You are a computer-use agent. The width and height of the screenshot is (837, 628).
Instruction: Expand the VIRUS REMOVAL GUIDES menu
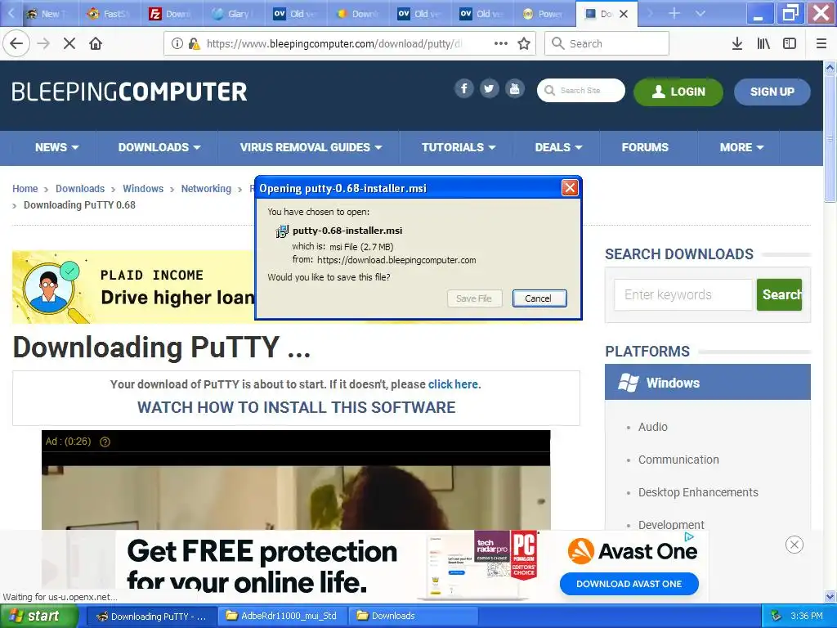click(311, 147)
